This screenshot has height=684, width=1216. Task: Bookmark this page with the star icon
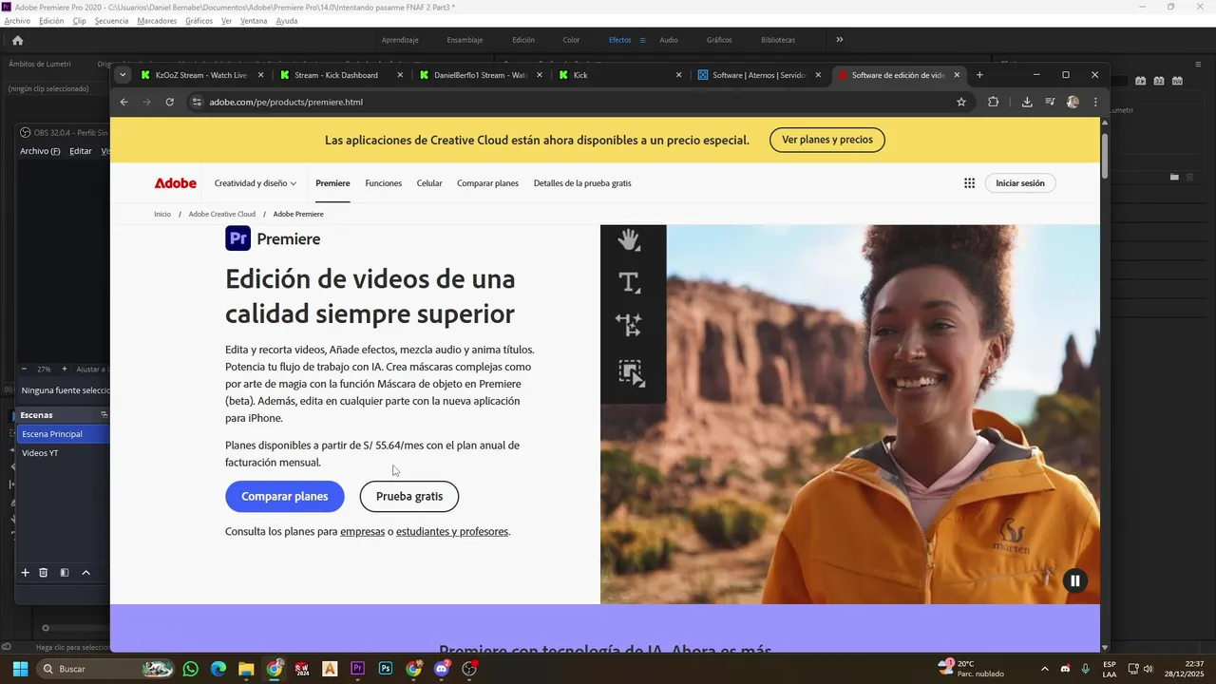point(961,102)
